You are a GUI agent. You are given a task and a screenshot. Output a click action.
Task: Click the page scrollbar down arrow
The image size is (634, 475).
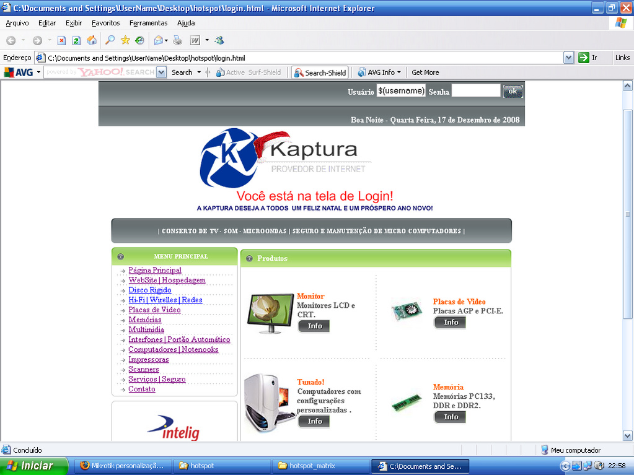point(628,436)
